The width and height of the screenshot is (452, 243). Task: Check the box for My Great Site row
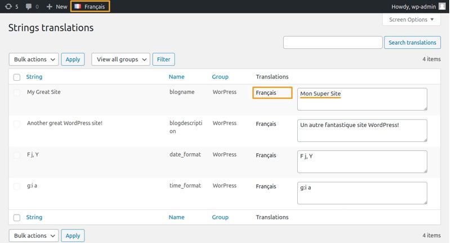click(x=17, y=93)
